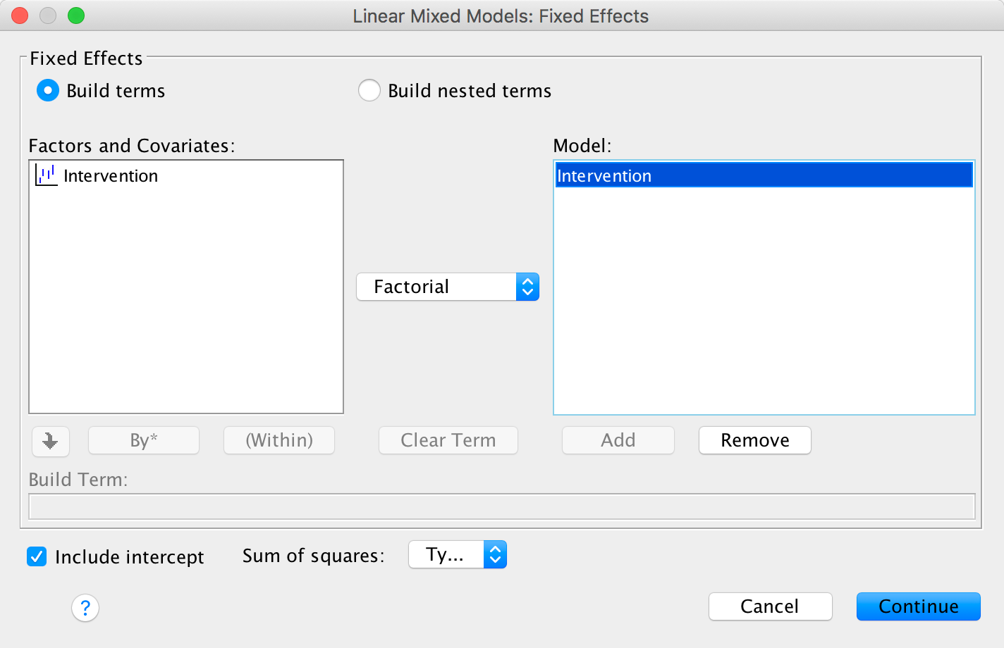Select Intervention in the Model list
This screenshot has height=648, width=1004.
click(764, 175)
